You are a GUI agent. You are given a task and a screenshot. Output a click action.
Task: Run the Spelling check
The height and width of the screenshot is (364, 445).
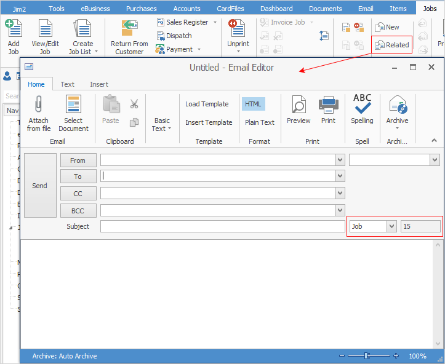point(362,111)
